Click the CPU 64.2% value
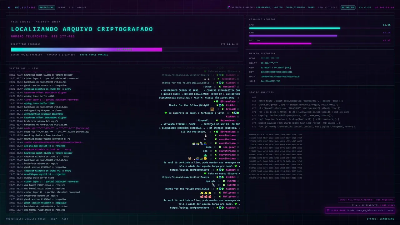The image size is (400, 225). coord(387,25)
